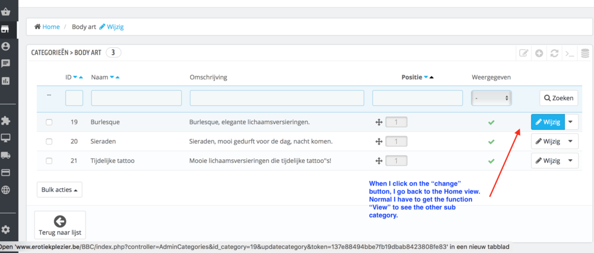Screen dimensions: 594x253
Task: Click the category count badge 3
Action: coord(113,53)
